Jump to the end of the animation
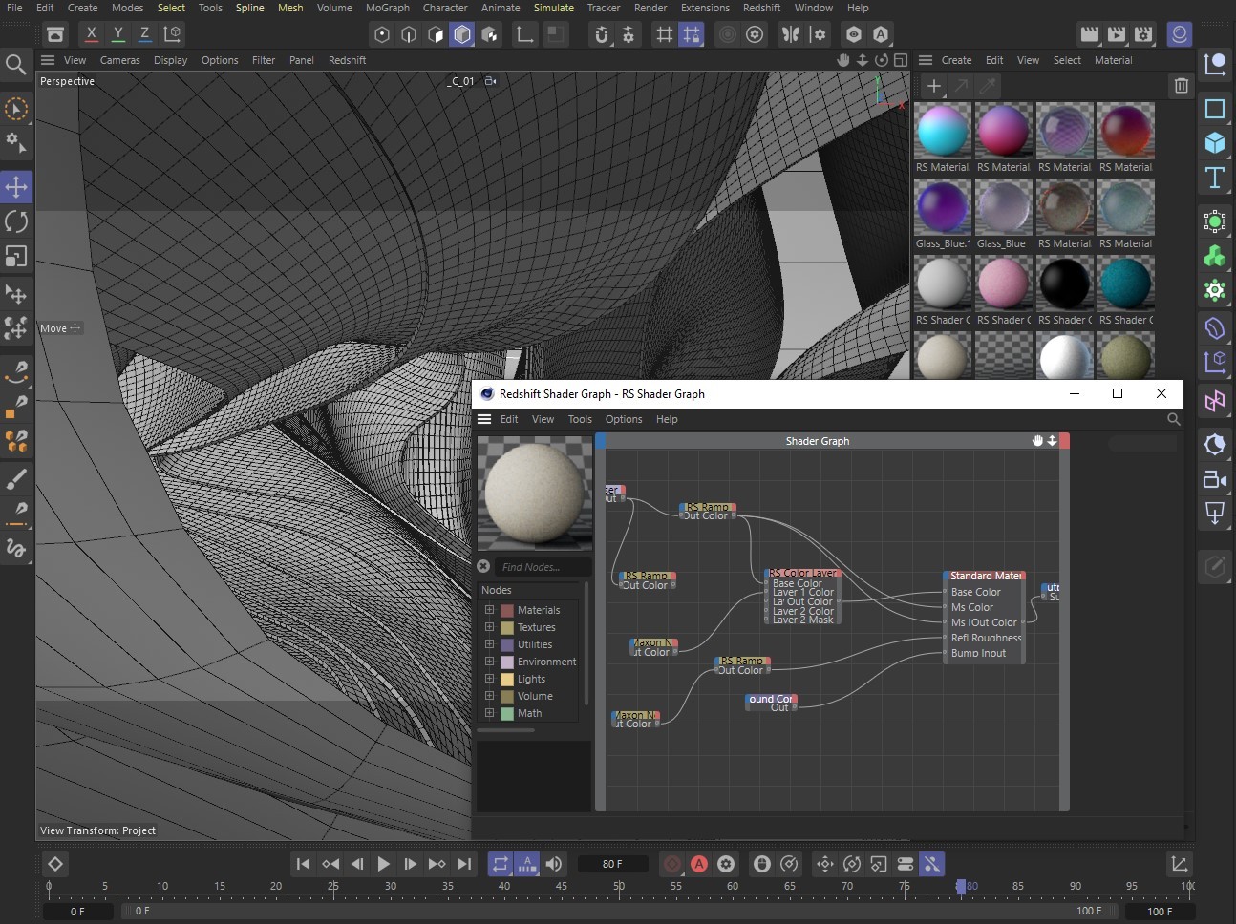 [x=464, y=864]
